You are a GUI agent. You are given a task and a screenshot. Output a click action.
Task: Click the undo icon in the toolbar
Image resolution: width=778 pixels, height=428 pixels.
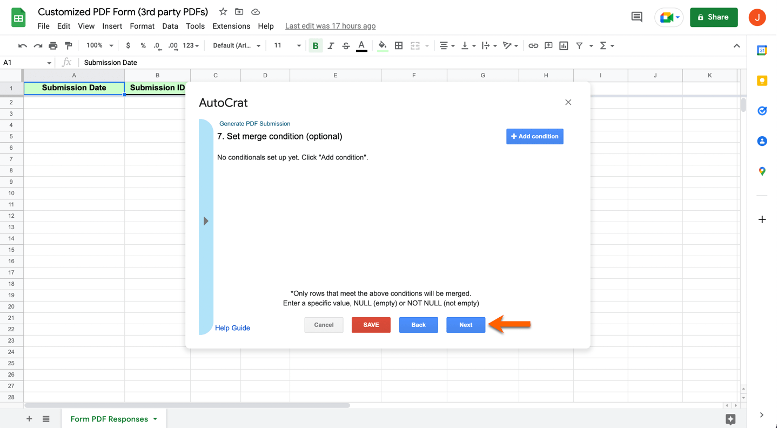[22, 46]
